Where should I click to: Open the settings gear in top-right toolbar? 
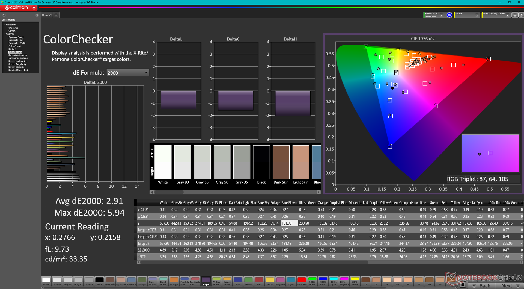tap(515, 15)
